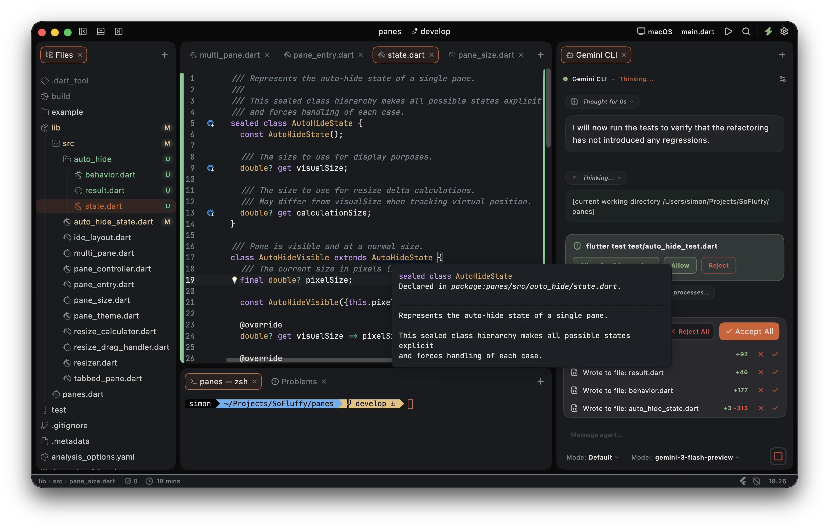Select the state.dart editor tab
829x529 pixels.
(406, 55)
